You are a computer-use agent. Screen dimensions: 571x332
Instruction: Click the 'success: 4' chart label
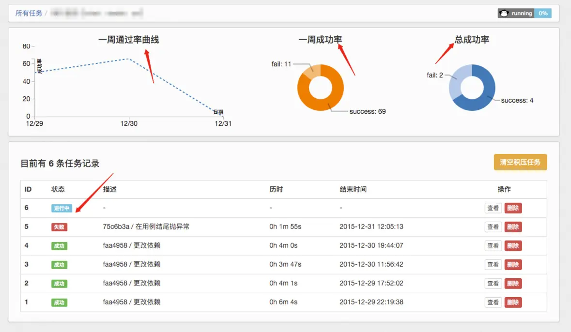[x=517, y=100]
